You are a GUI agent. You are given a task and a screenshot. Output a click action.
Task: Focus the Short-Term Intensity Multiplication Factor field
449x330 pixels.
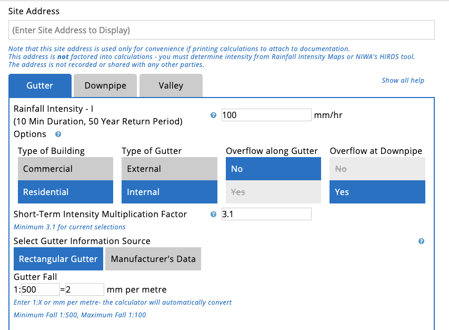[266, 214]
